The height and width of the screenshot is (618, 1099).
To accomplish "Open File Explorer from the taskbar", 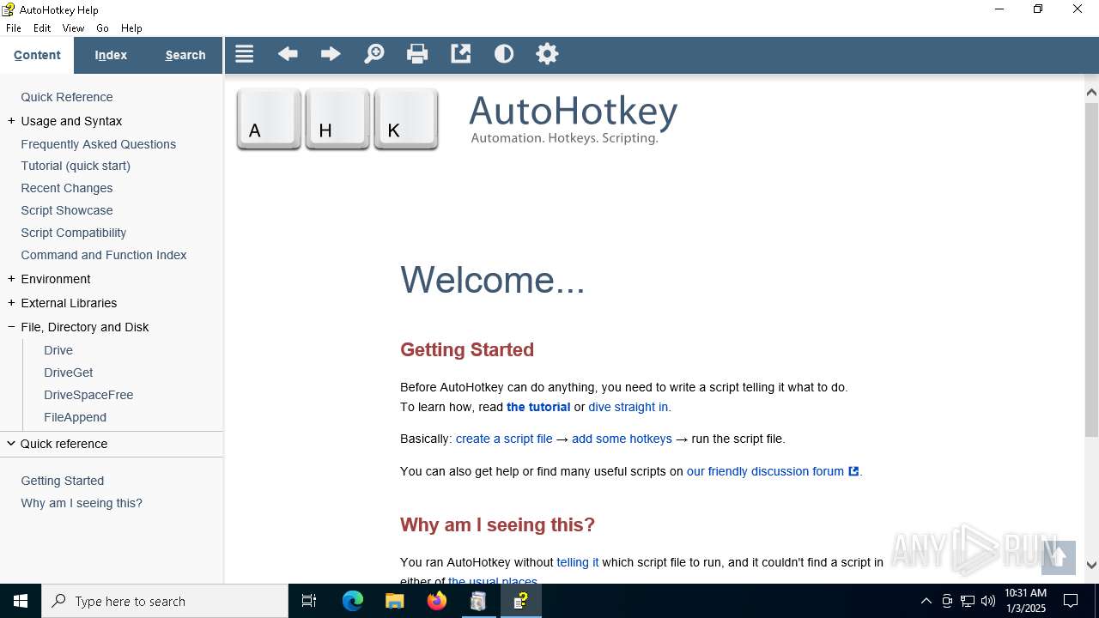I will point(395,601).
